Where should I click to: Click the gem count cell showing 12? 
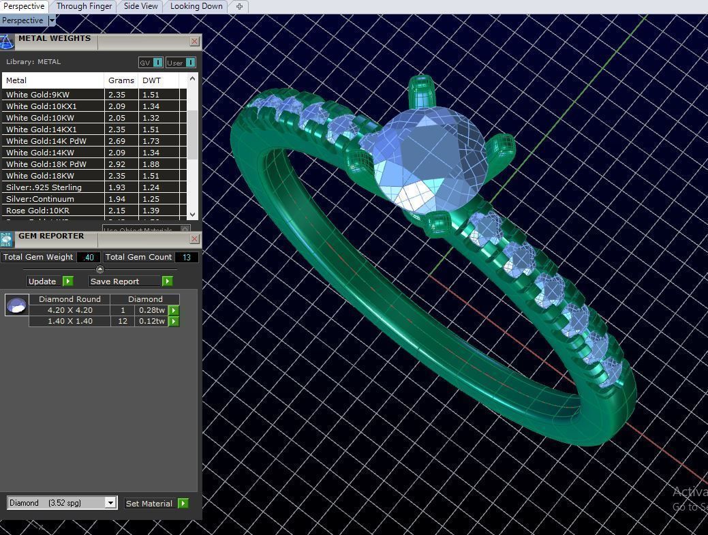(x=123, y=322)
